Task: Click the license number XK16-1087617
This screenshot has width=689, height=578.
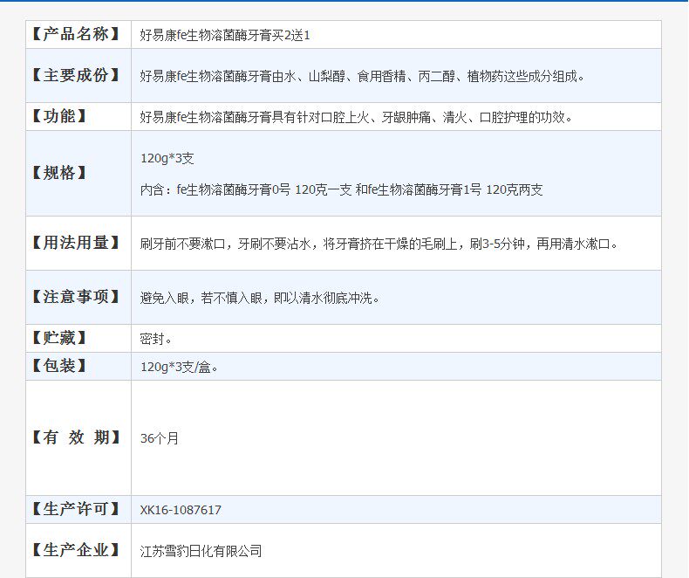Action: [x=181, y=510]
